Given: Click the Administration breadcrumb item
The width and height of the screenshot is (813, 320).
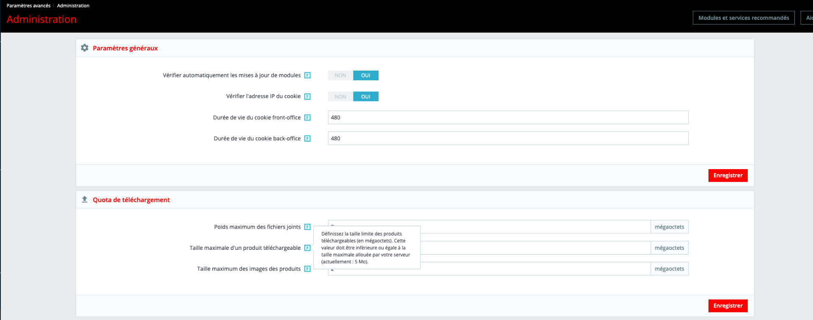Looking at the screenshot, I should pyautogui.click(x=73, y=5).
